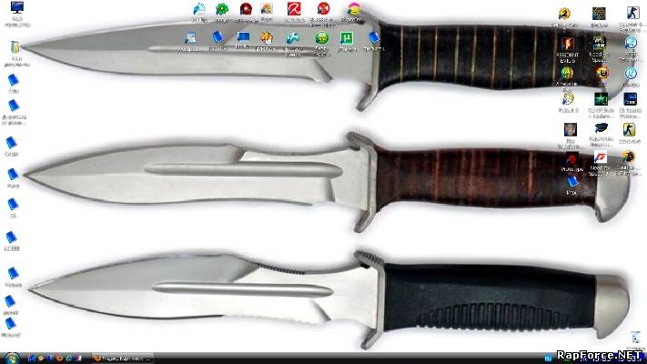Click the Windows Start orb
Viewport: 647px width, 364px height.
click(12, 359)
